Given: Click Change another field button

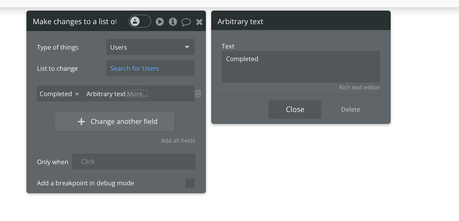Looking at the screenshot, I should [x=115, y=121].
